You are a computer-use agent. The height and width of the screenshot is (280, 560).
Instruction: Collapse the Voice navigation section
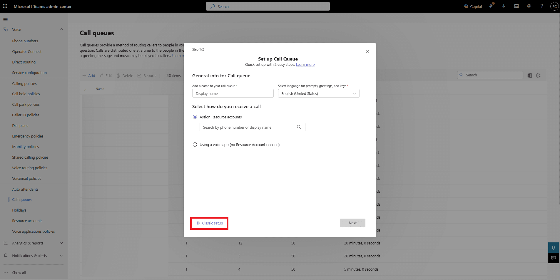61,29
